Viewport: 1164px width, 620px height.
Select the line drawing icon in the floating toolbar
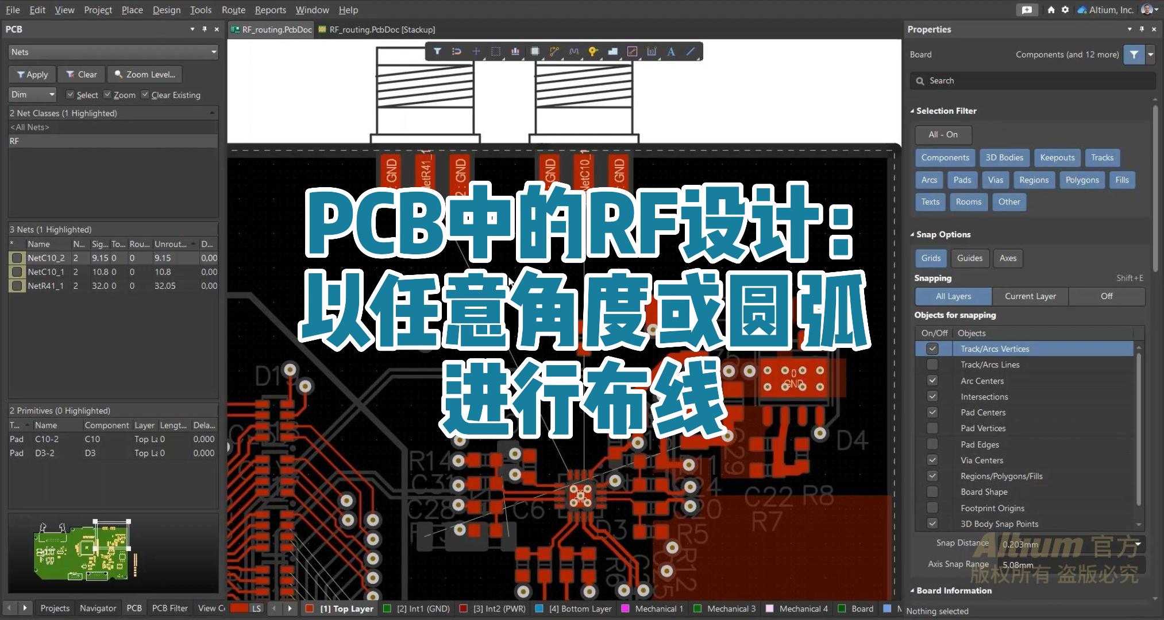tap(691, 51)
